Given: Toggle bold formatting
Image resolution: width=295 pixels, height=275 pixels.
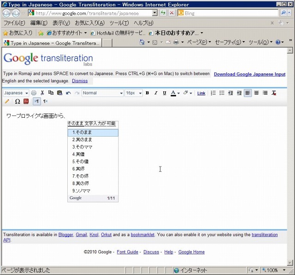Looking at the screenshot, I should click(x=147, y=93).
